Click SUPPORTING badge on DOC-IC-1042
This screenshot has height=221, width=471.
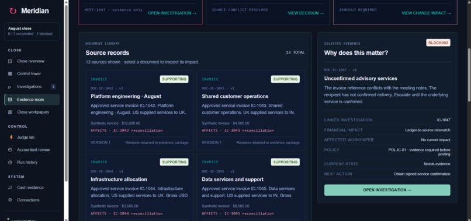174,79
